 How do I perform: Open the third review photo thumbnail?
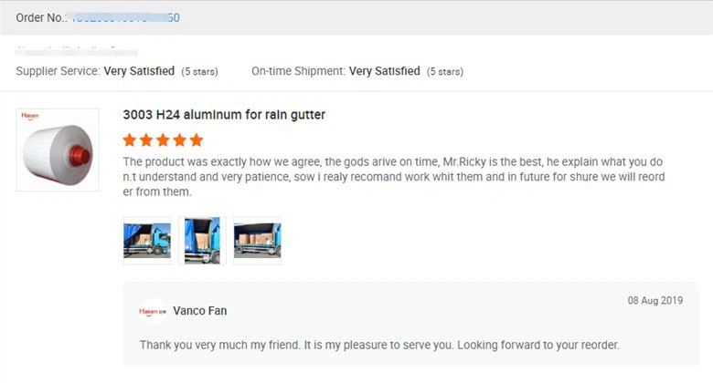click(x=257, y=240)
